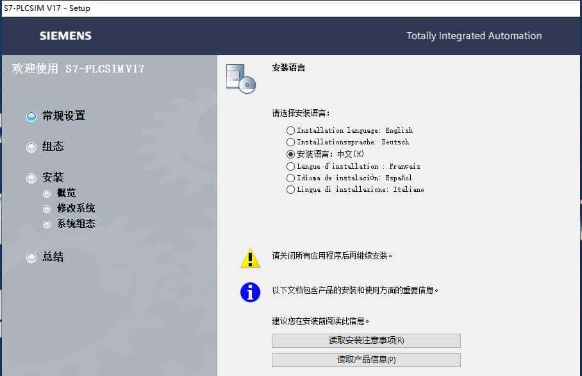582x376 pixels.
Task: Select the 总结 step indicator circle
Action: 31,257
